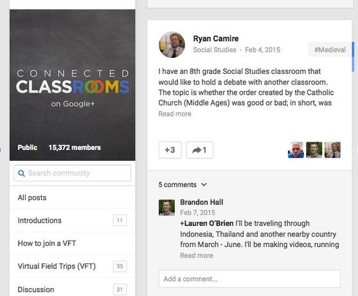Click the rightmost plus-oner avatar thumbnail
The image size is (358, 296).
pyautogui.click(x=332, y=150)
